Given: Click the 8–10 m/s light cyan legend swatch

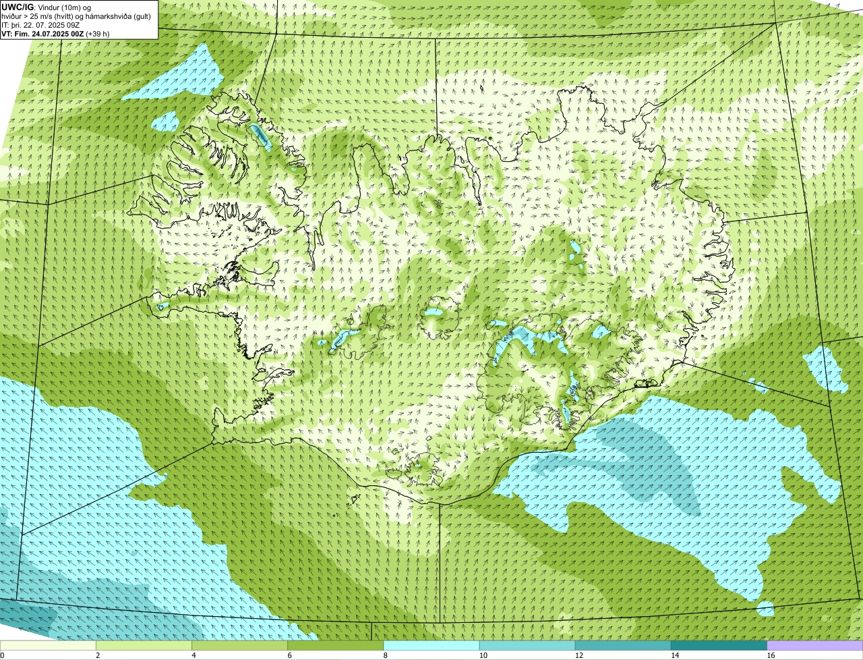Looking at the screenshot, I should pos(431,645).
